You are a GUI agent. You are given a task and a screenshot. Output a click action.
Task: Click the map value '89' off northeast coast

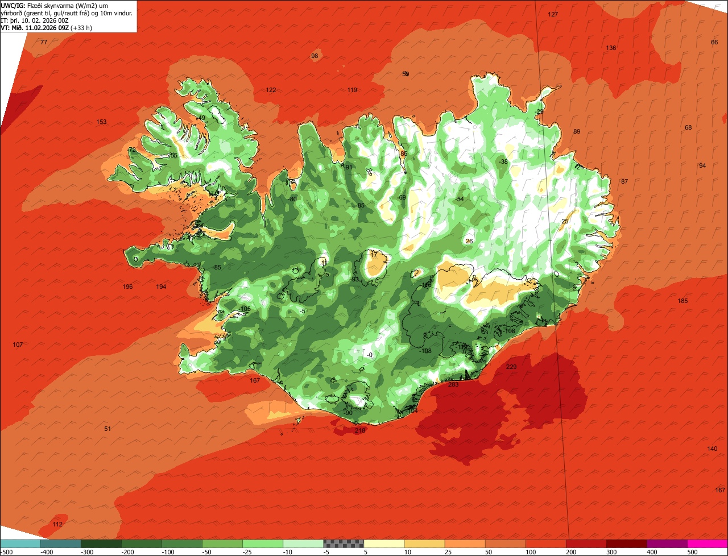tap(577, 132)
